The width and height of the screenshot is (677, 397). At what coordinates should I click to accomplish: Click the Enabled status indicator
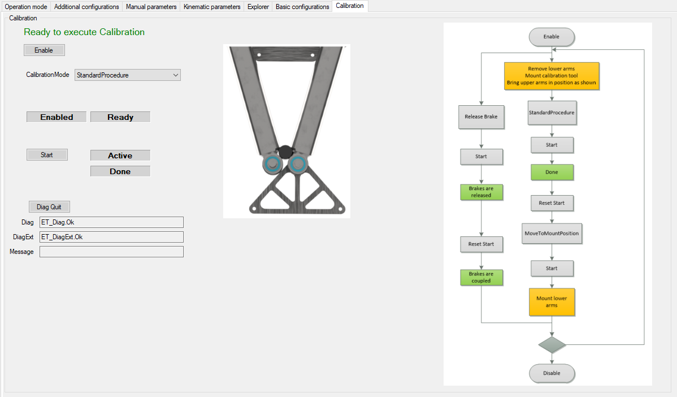(57, 117)
